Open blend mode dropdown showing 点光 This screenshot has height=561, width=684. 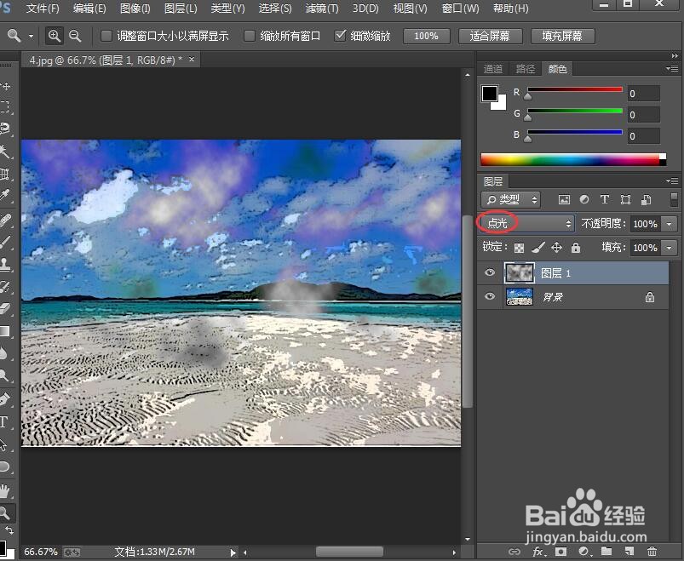527,224
